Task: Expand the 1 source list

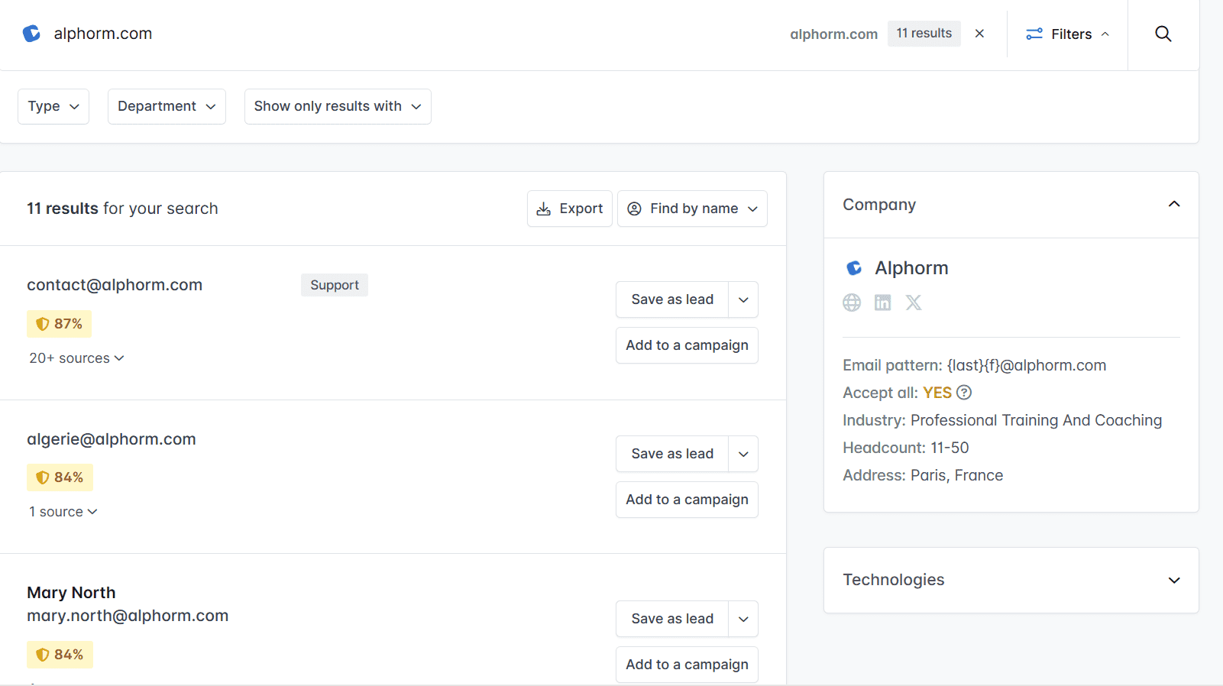Action: tap(63, 512)
